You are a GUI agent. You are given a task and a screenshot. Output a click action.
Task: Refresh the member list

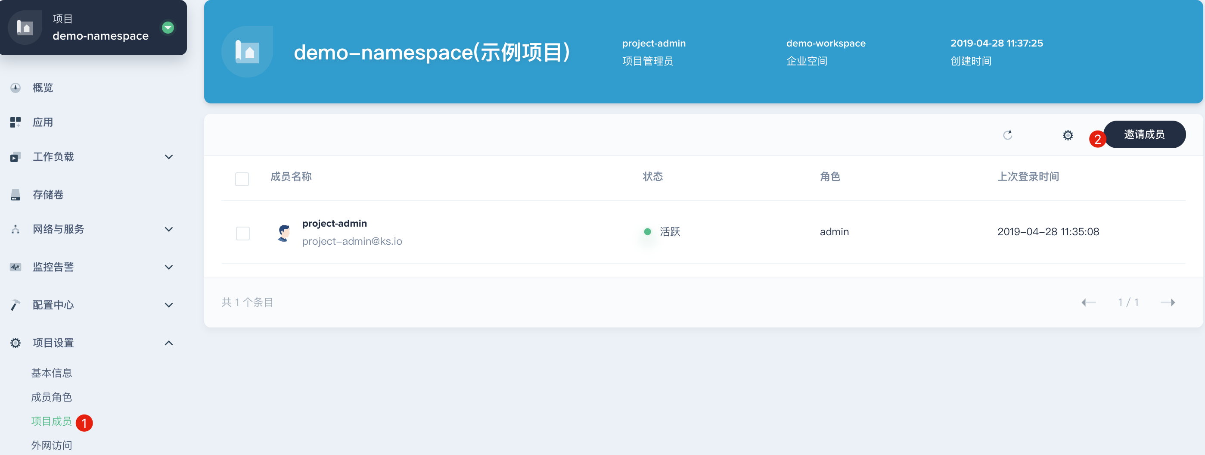pyautogui.click(x=1008, y=135)
